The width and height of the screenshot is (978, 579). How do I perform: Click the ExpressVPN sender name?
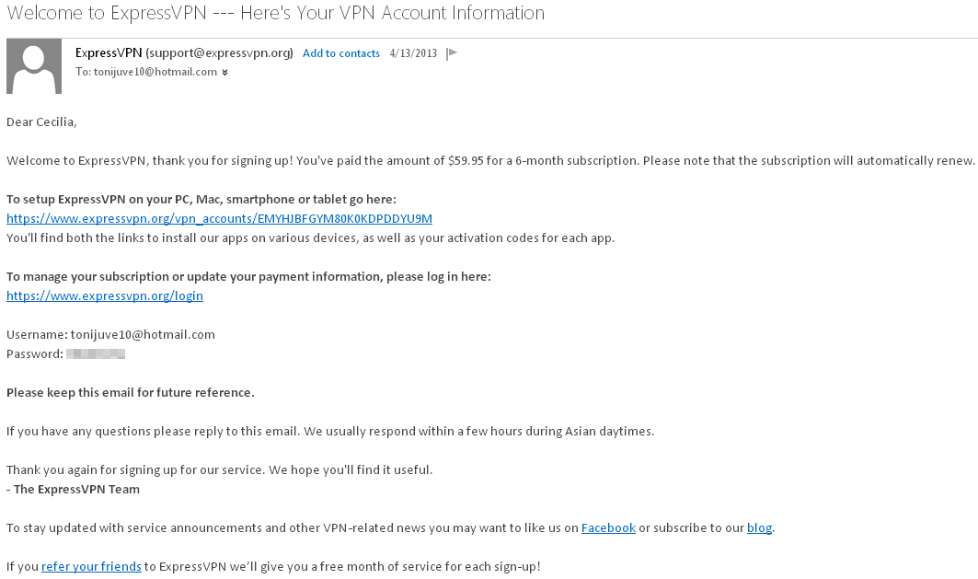pos(109,52)
